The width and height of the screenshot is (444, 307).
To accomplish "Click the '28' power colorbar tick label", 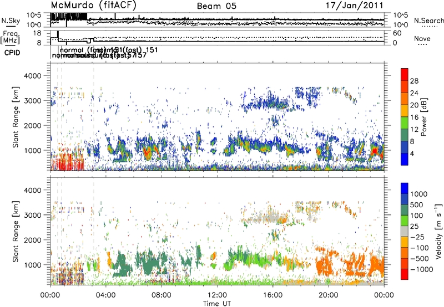I will click(414, 81).
